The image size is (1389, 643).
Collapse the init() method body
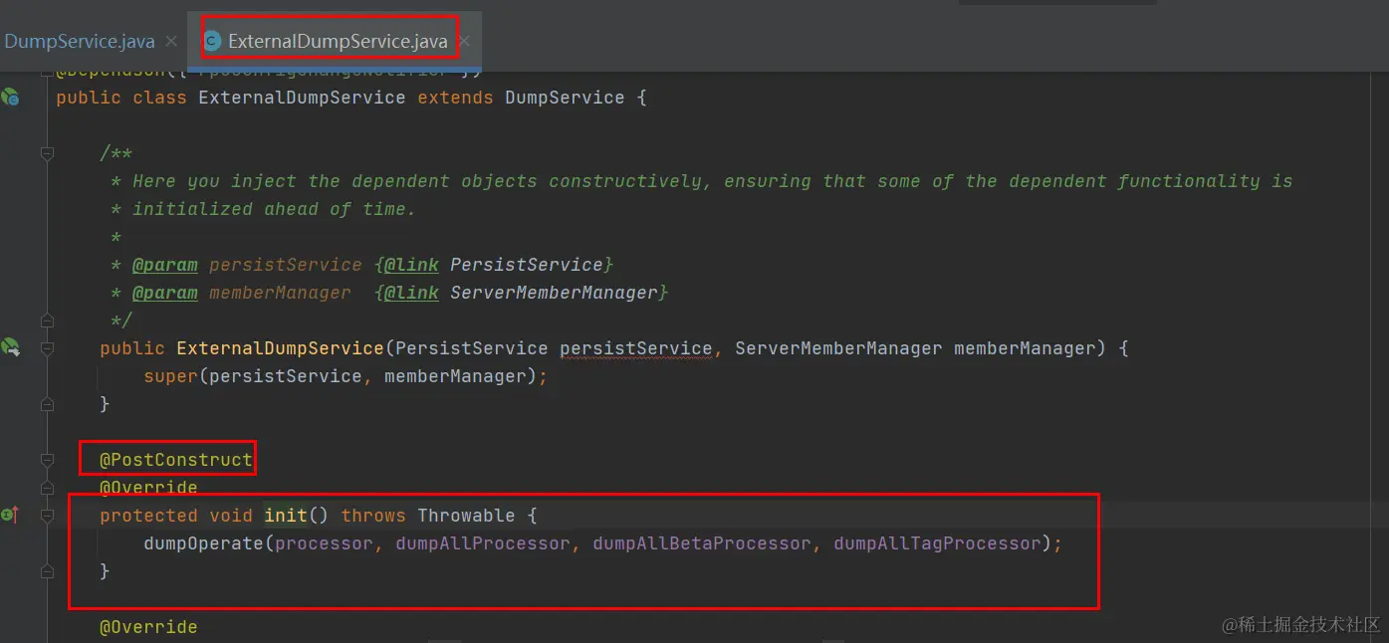[47, 516]
